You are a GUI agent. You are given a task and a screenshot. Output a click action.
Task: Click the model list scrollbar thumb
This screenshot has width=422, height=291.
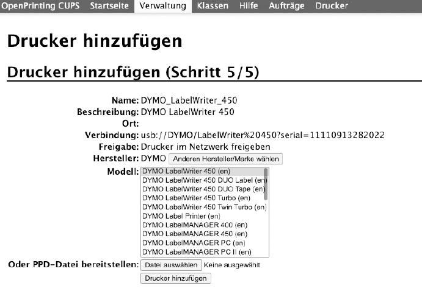[266, 184]
